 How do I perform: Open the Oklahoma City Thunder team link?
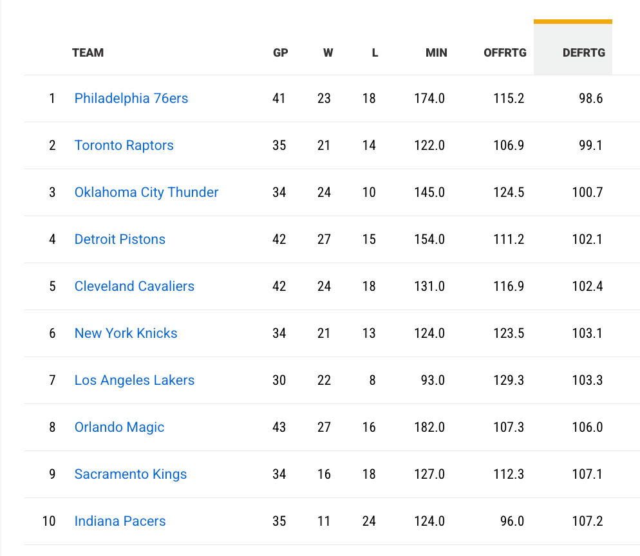146,192
